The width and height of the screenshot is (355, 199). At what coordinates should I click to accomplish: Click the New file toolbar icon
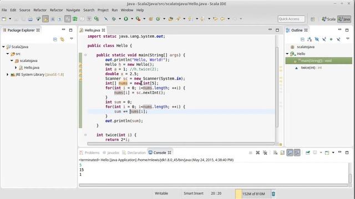click(x=4, y=19)
